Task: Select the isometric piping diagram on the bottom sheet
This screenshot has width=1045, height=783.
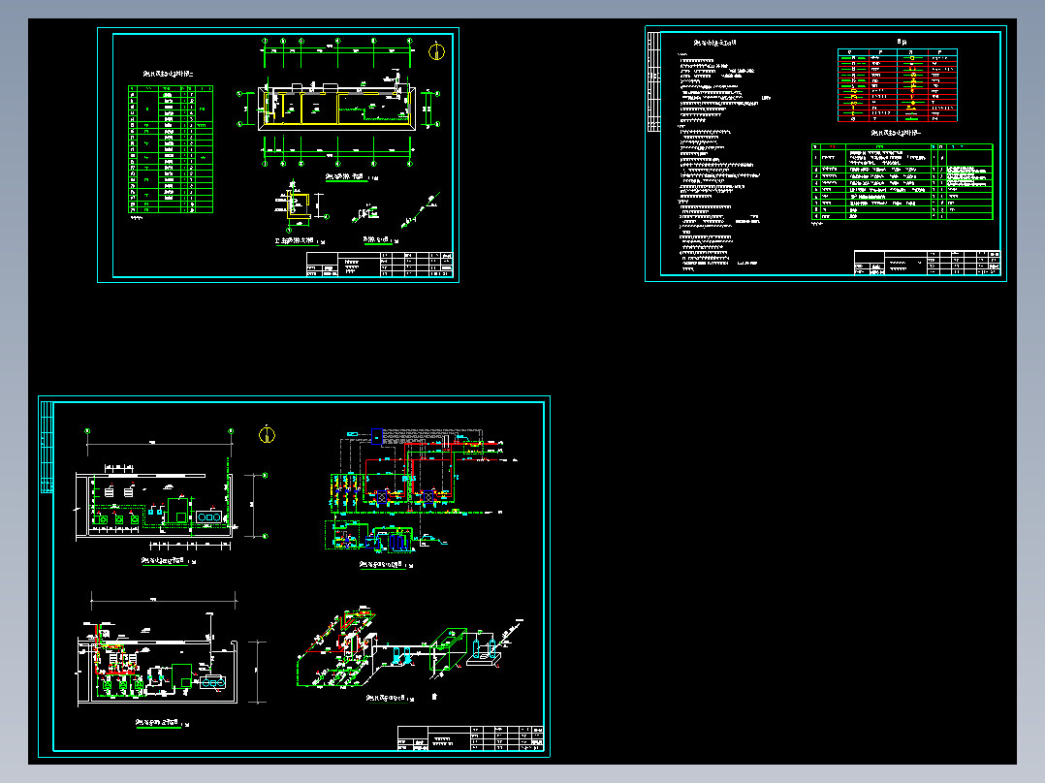Action: tap(411, 648)
